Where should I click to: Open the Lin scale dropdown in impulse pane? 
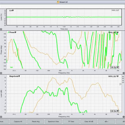(x=12, y=11)
